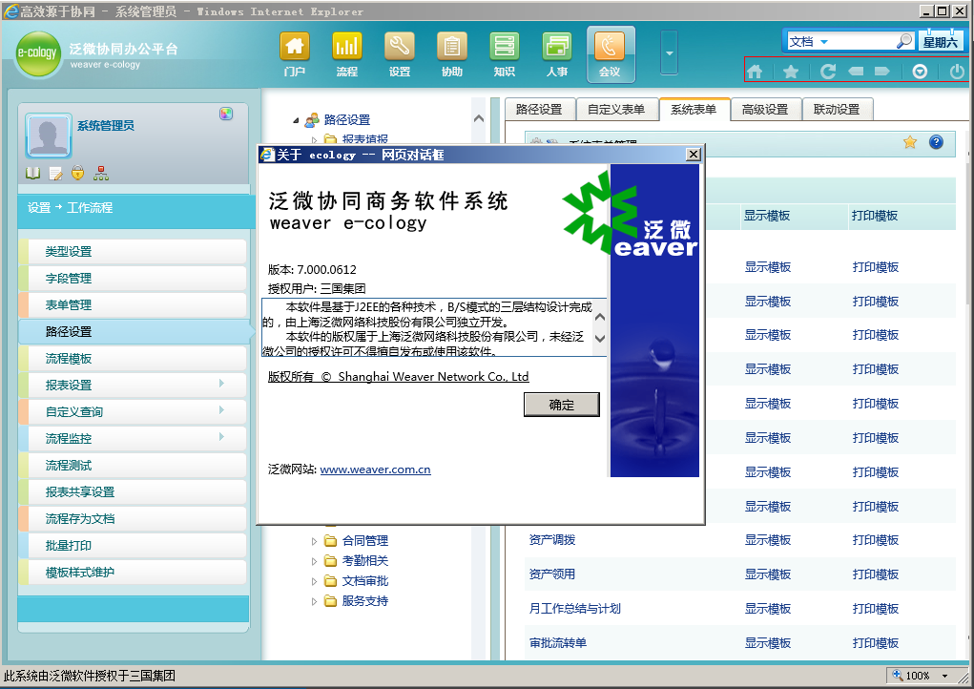Expand 报表设置 submenu arrow
This screenshot has width=974, height=689.
pyautogui.click(x=221, y=384)
